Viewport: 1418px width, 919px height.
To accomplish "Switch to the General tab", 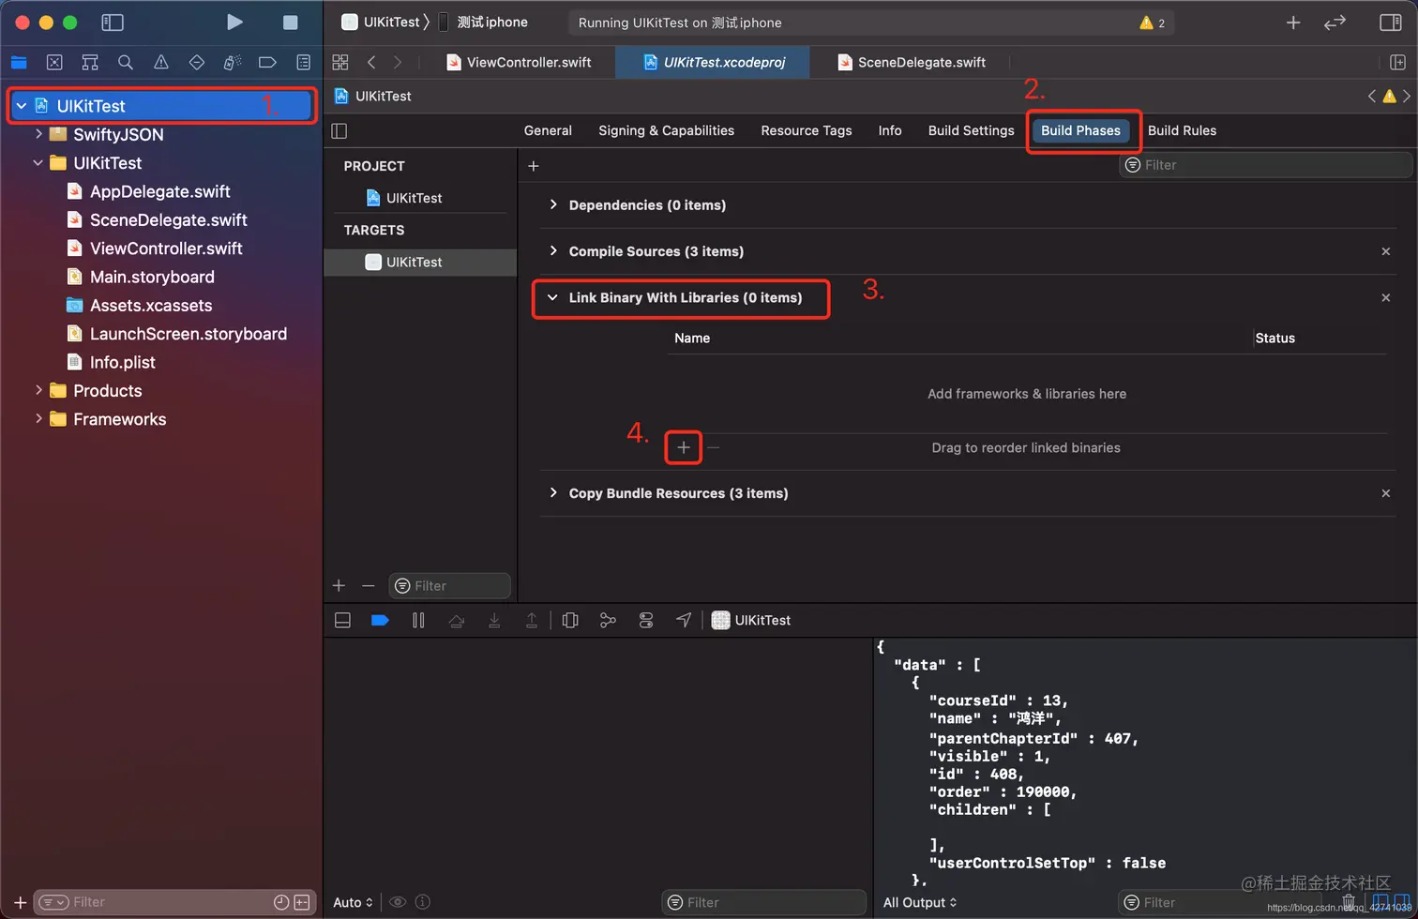I will coord(548,130).
